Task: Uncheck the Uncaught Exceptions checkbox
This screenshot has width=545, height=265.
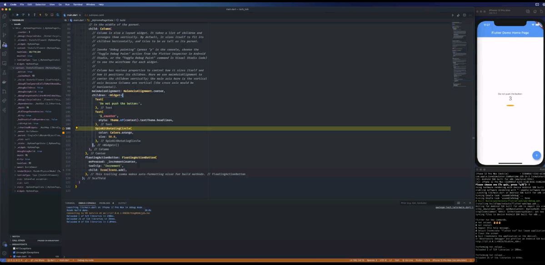Action: 14,252
